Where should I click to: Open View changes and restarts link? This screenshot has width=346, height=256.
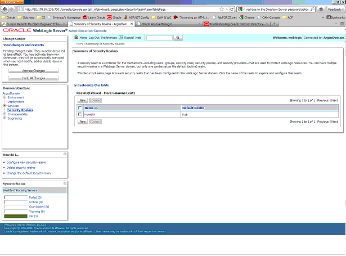(24, 45)
